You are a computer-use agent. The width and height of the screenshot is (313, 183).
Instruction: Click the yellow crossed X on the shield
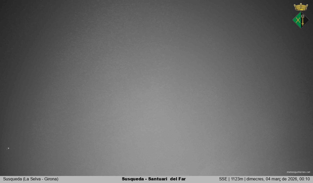coord(298,20)
